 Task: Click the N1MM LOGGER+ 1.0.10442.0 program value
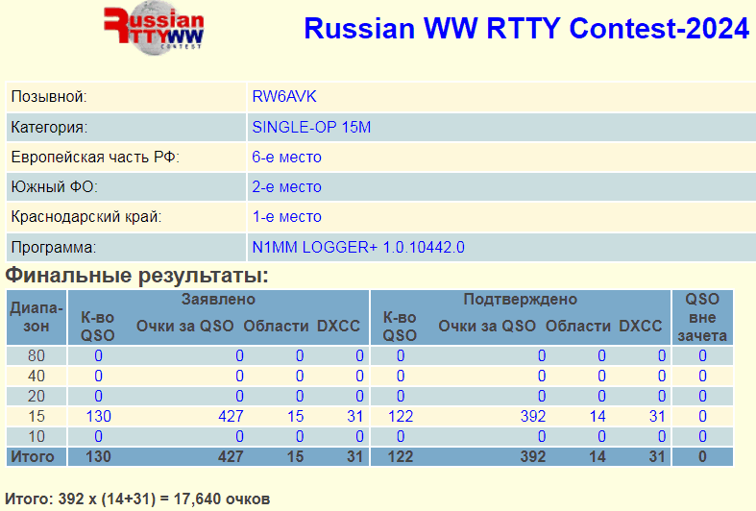pyautogui.click(x=358, y=247)
